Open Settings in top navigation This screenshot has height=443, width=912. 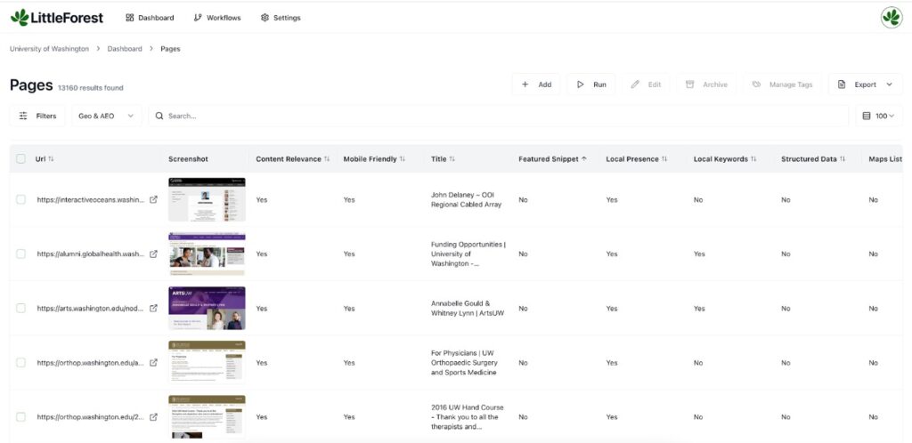pyautogui.click(x=281, y=18)
